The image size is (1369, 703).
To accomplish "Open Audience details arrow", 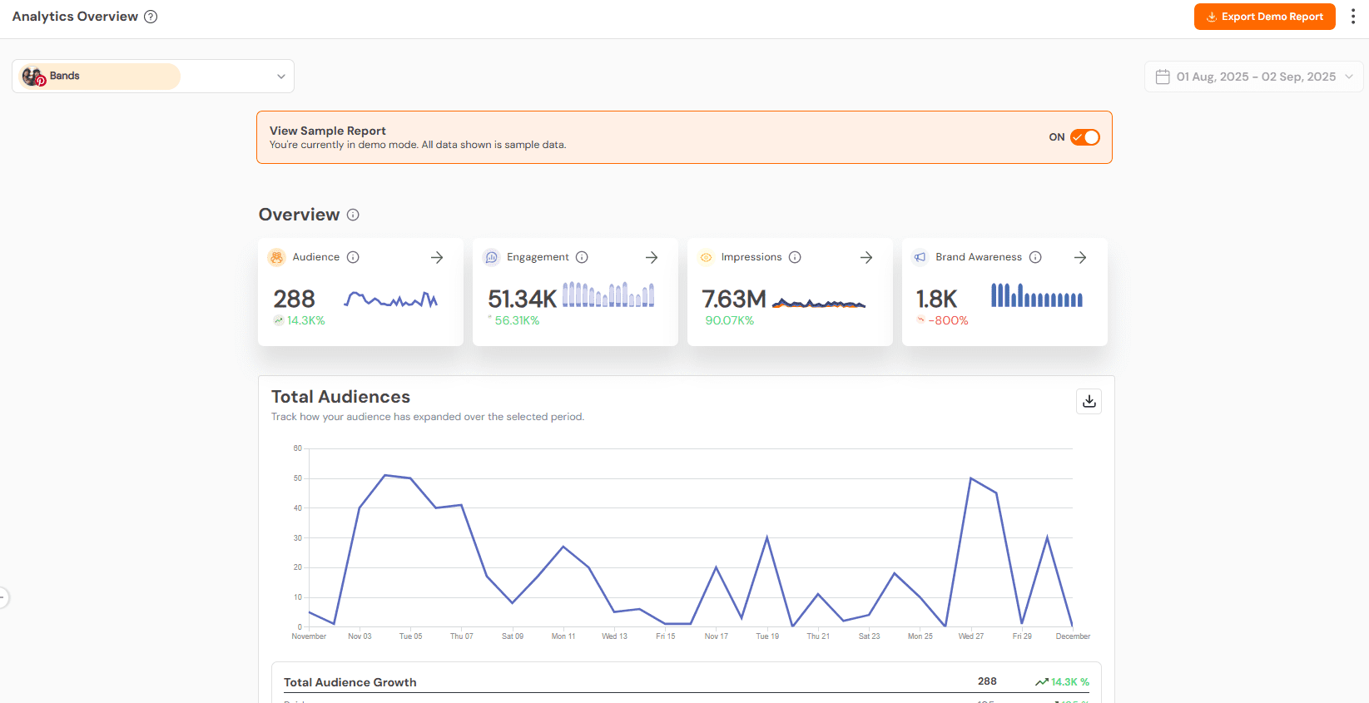I will (437, 258).
